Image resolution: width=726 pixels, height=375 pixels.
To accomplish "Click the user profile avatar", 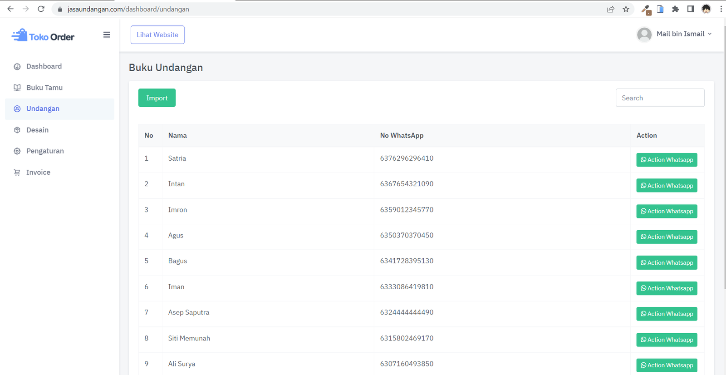I will pyautogui.click(x=644, y=35).
